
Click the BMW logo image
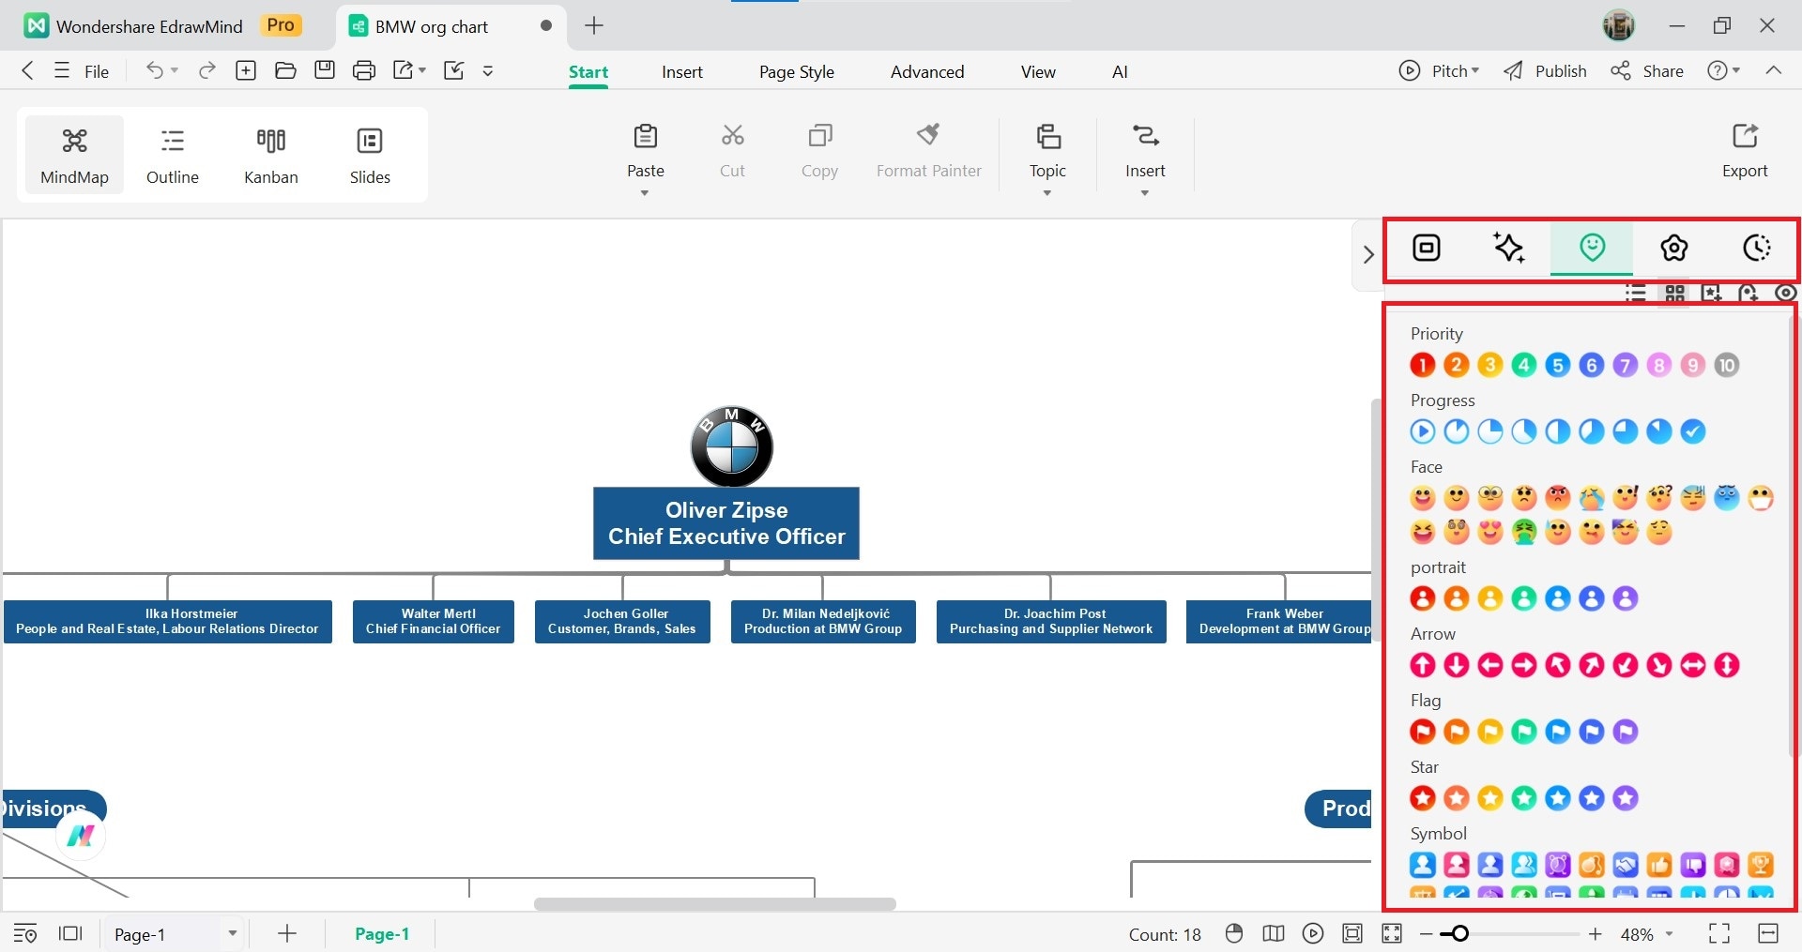tap(731, 446)
